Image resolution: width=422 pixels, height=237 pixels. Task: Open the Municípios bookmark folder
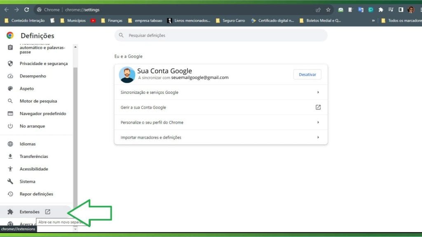73,21
